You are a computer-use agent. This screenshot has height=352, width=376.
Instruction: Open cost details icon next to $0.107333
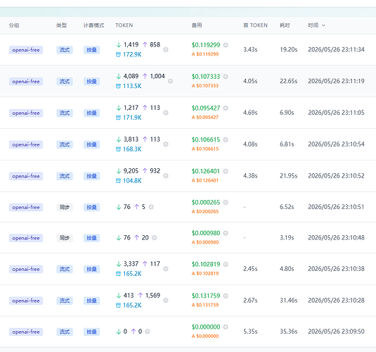tap(226, 77)
